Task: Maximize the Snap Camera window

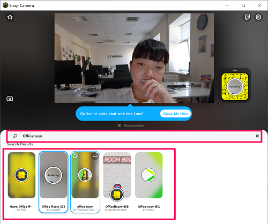Action: point(243,5)
